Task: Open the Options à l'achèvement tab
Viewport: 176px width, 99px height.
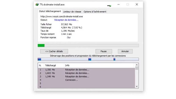Action: click(95, 12)
